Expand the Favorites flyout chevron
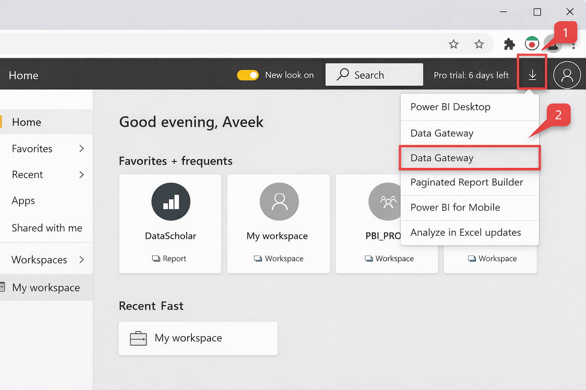Viewport: 586px width, 390px height. coord(81,149)
